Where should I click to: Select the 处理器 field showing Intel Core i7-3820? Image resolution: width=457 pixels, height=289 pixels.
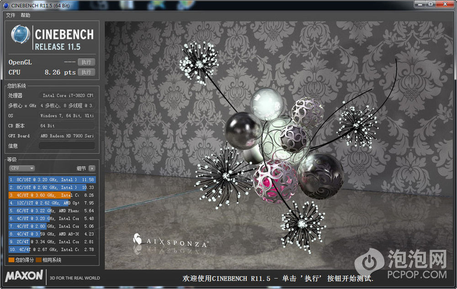pyautogui.click(x=67, y=95)
